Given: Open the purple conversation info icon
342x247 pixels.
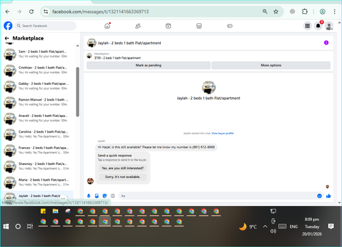Looking at the screenshot, I should pyautogui.click(x=326, y=42).
